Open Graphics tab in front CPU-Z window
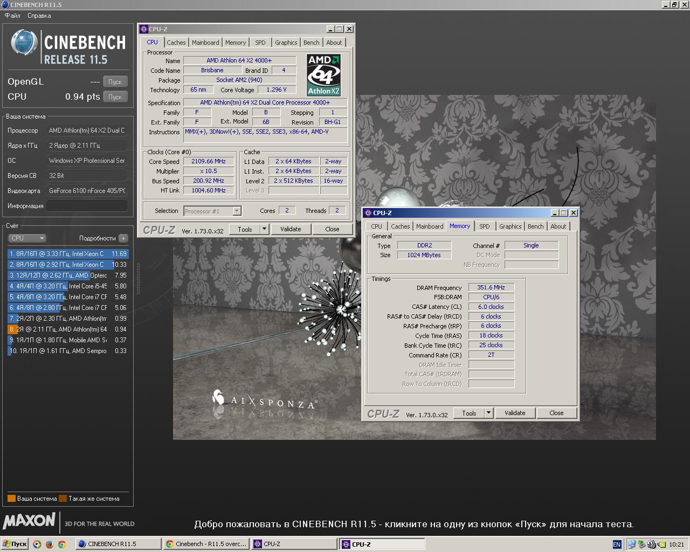 [x=510, y=226]
